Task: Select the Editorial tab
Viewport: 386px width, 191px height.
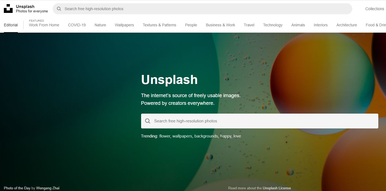Action: point(11,25)
